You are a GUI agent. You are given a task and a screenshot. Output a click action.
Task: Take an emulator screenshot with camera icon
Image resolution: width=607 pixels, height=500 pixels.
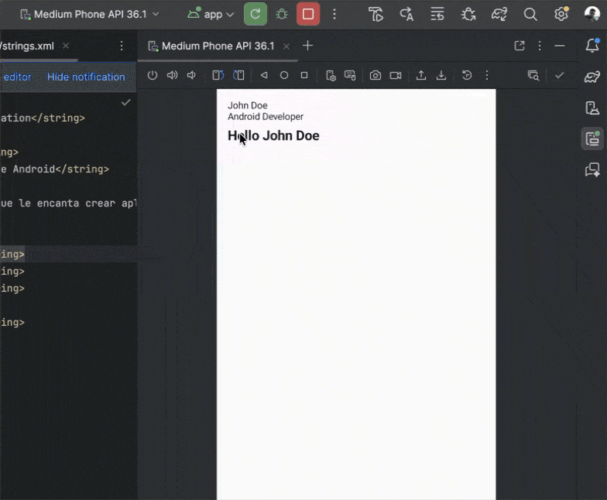[376, 76]
